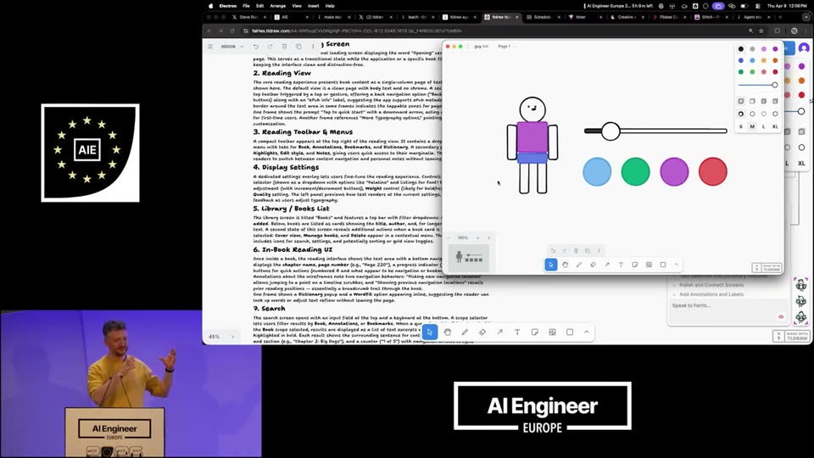Switch to the timer browser tab
Image resolution: width=814 pixels, height=458 pixels.
point(585,17)
